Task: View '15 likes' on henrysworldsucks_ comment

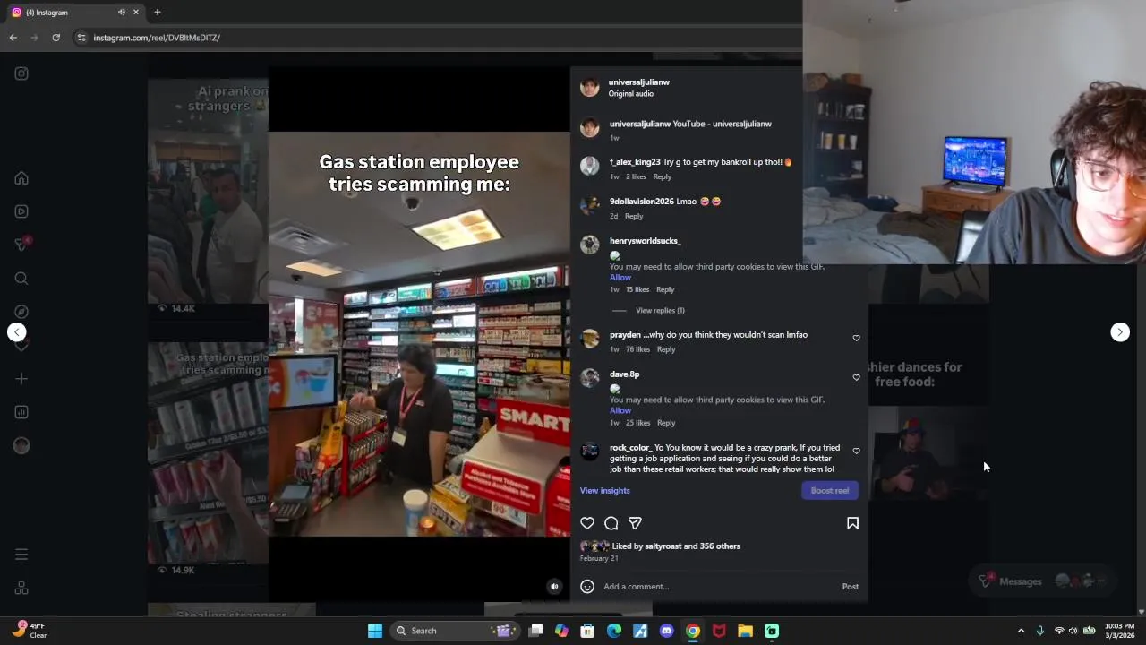Action: click(637, 290)
